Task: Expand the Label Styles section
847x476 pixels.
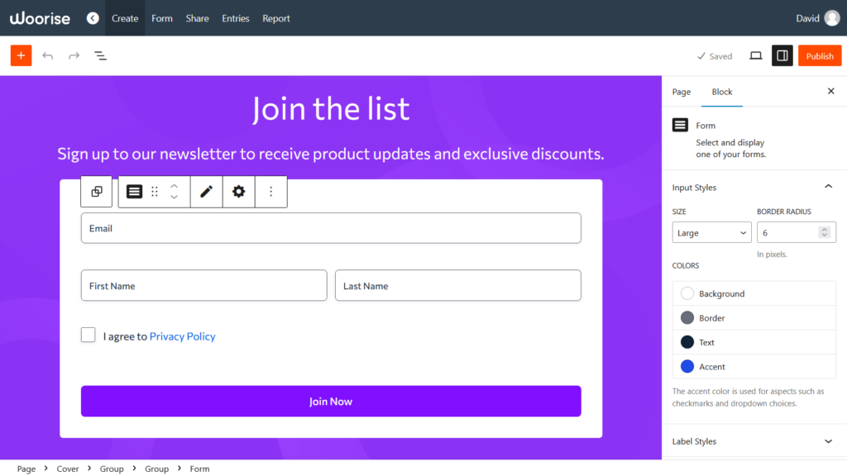Action: click(828, 441)
